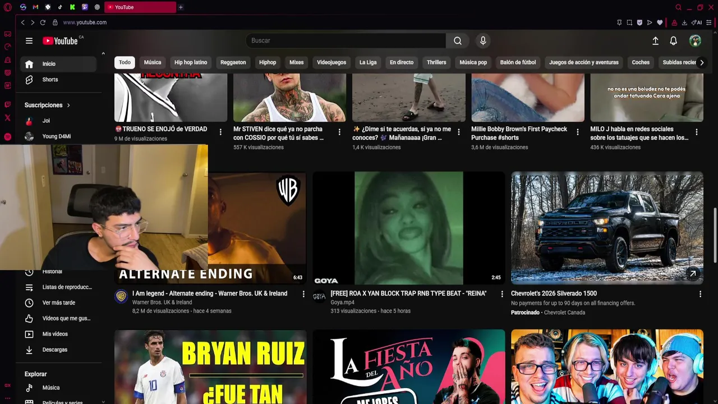Click the Buscar search field
Viewport: 718px width, 404px height.
[x=346, y=40]
